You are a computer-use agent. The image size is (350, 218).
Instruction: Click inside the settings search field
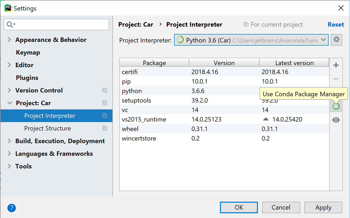pos(61,25)
